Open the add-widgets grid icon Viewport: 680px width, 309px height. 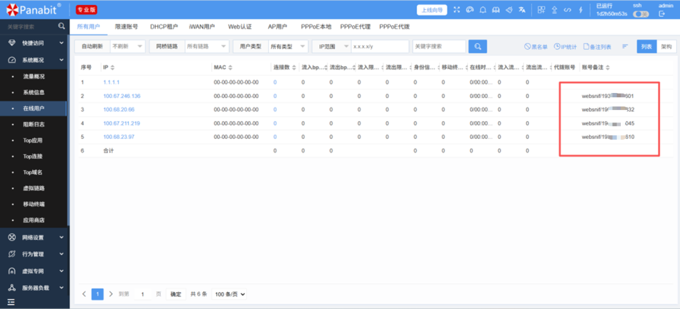click(x=541, y=10)
